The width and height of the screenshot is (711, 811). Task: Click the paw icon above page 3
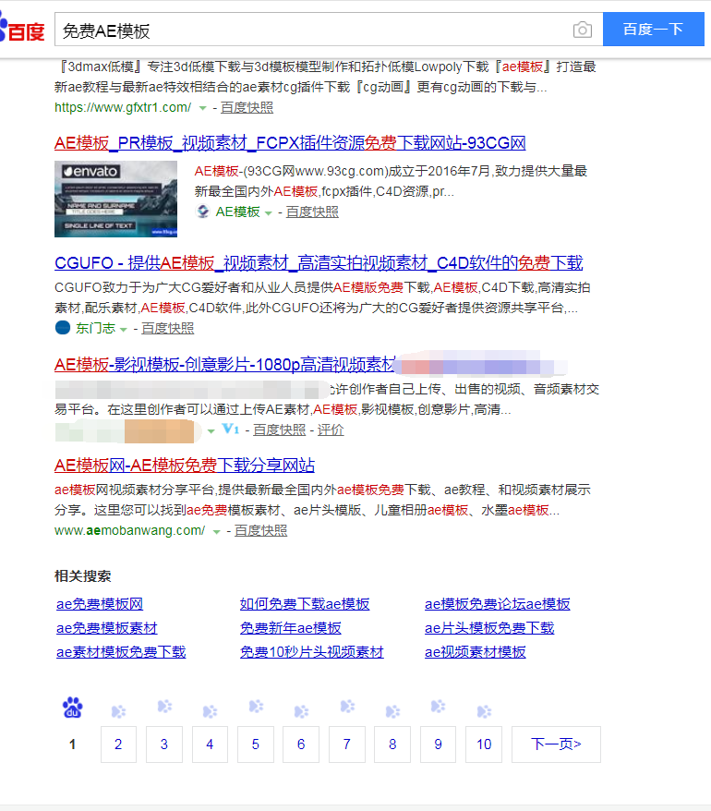164,707
